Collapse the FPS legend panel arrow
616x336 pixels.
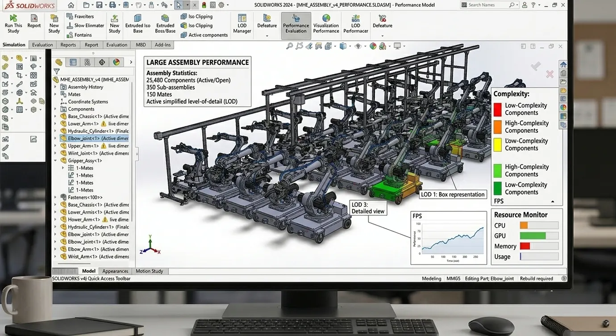tap(553, 202)
